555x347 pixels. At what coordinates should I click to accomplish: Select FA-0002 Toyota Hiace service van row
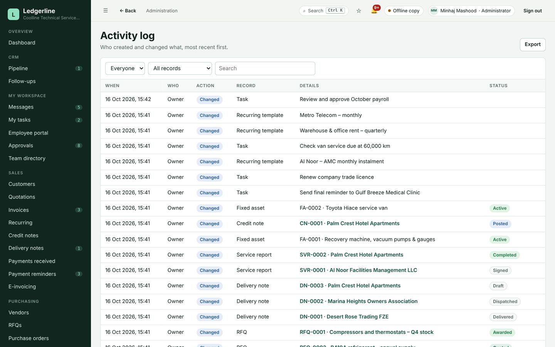tap(323, 208)
